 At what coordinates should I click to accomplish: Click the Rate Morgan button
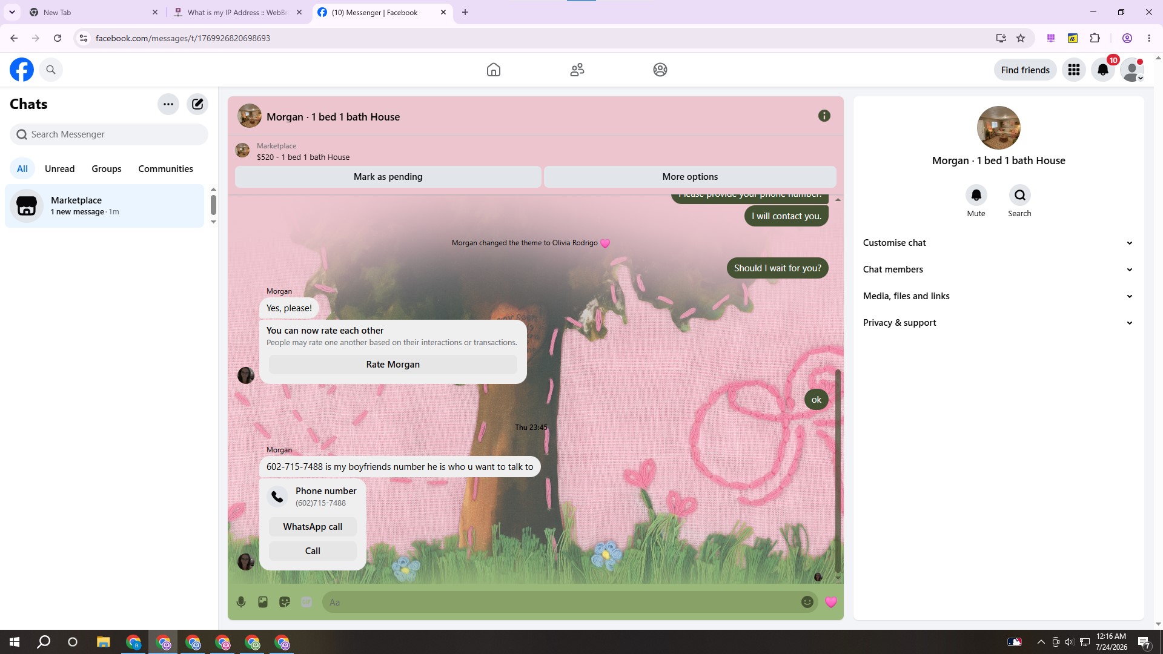[x=393, y=365]
